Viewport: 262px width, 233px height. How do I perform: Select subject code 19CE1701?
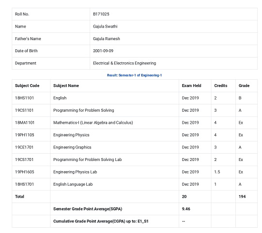tap(24, 147)
